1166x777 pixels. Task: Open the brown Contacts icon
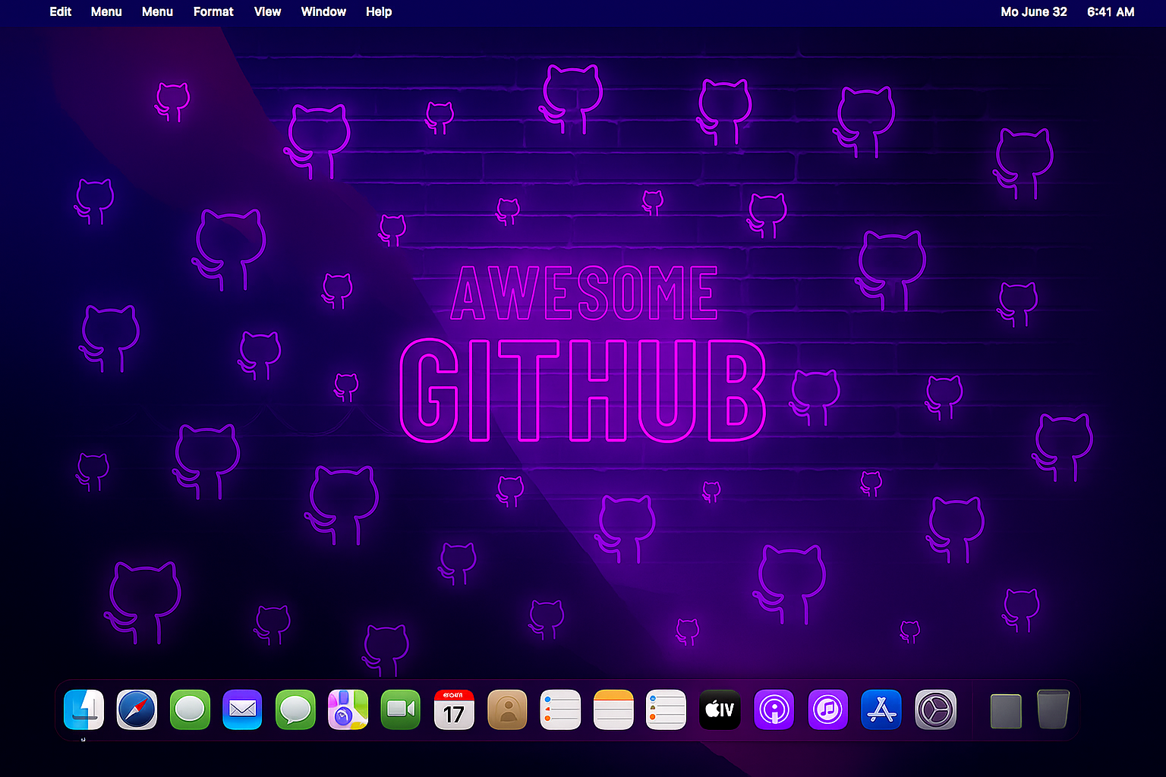[507, 709]
